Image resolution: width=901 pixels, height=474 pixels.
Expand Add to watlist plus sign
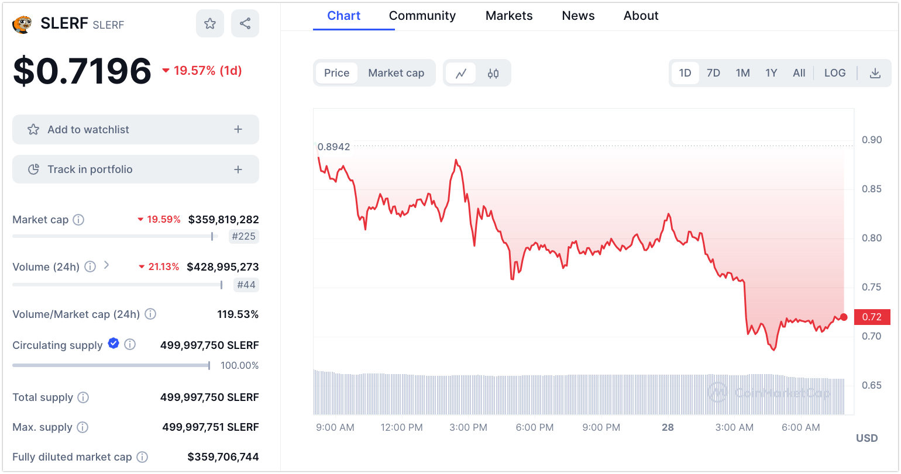(238, 129)
